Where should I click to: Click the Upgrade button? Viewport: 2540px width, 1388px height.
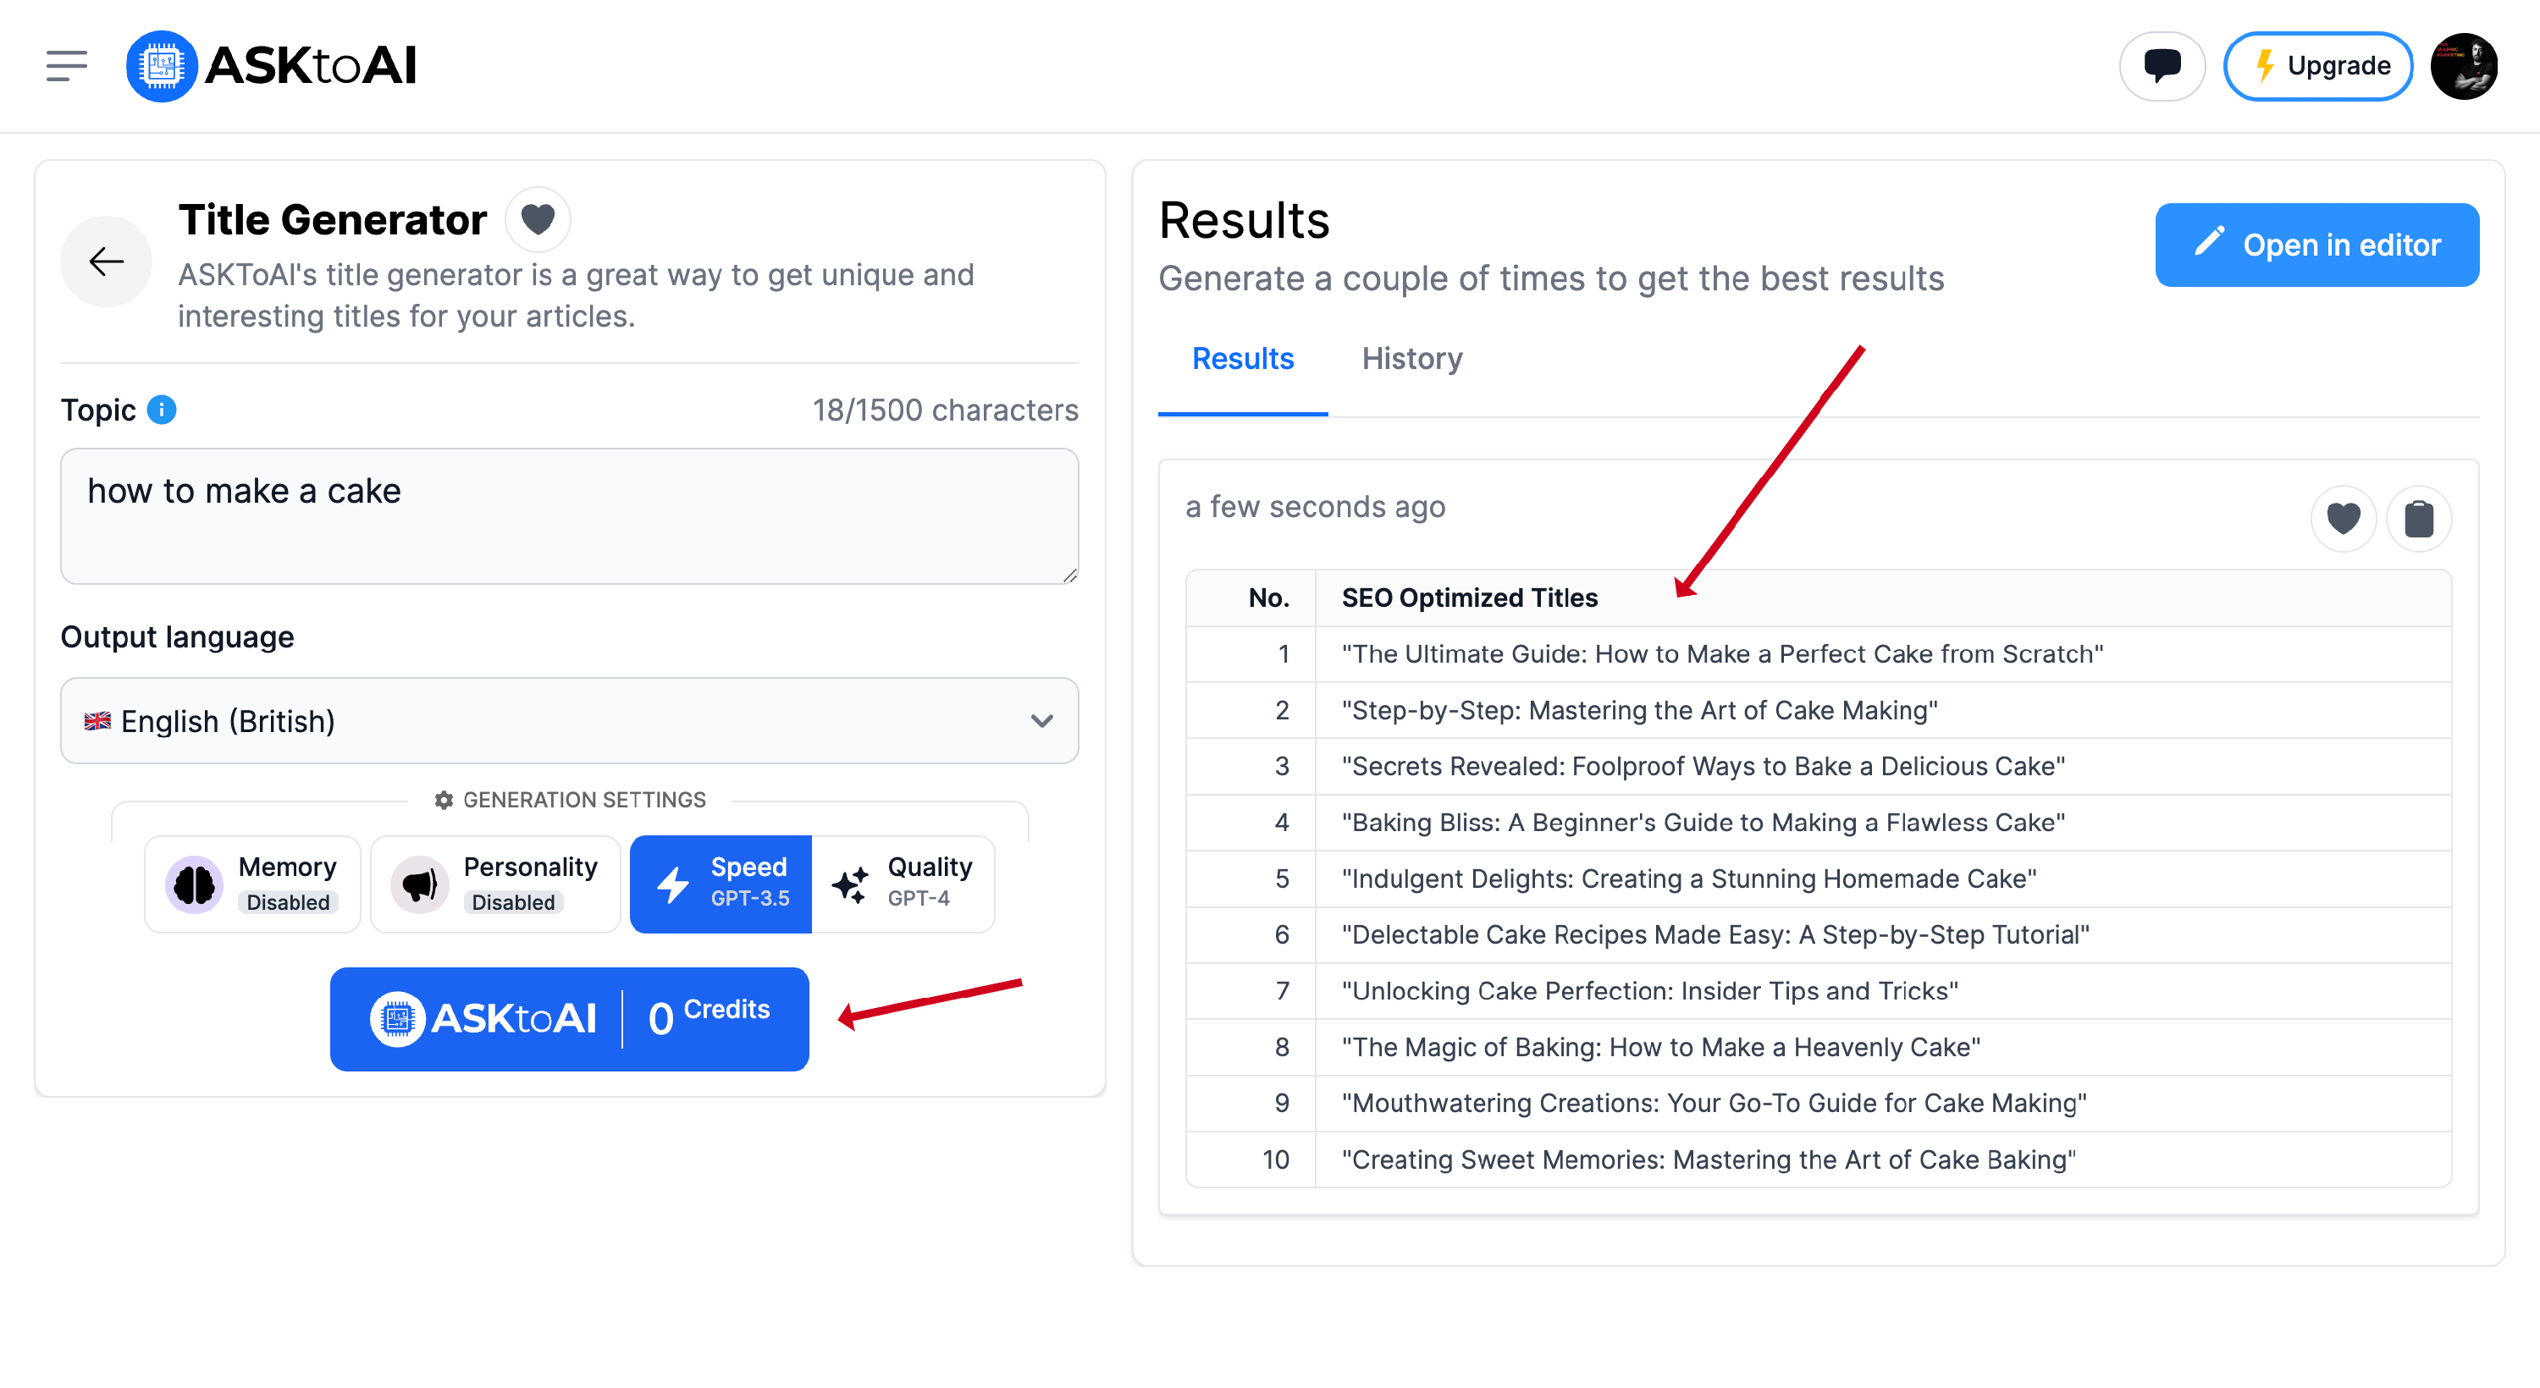tap(2318, 66)
